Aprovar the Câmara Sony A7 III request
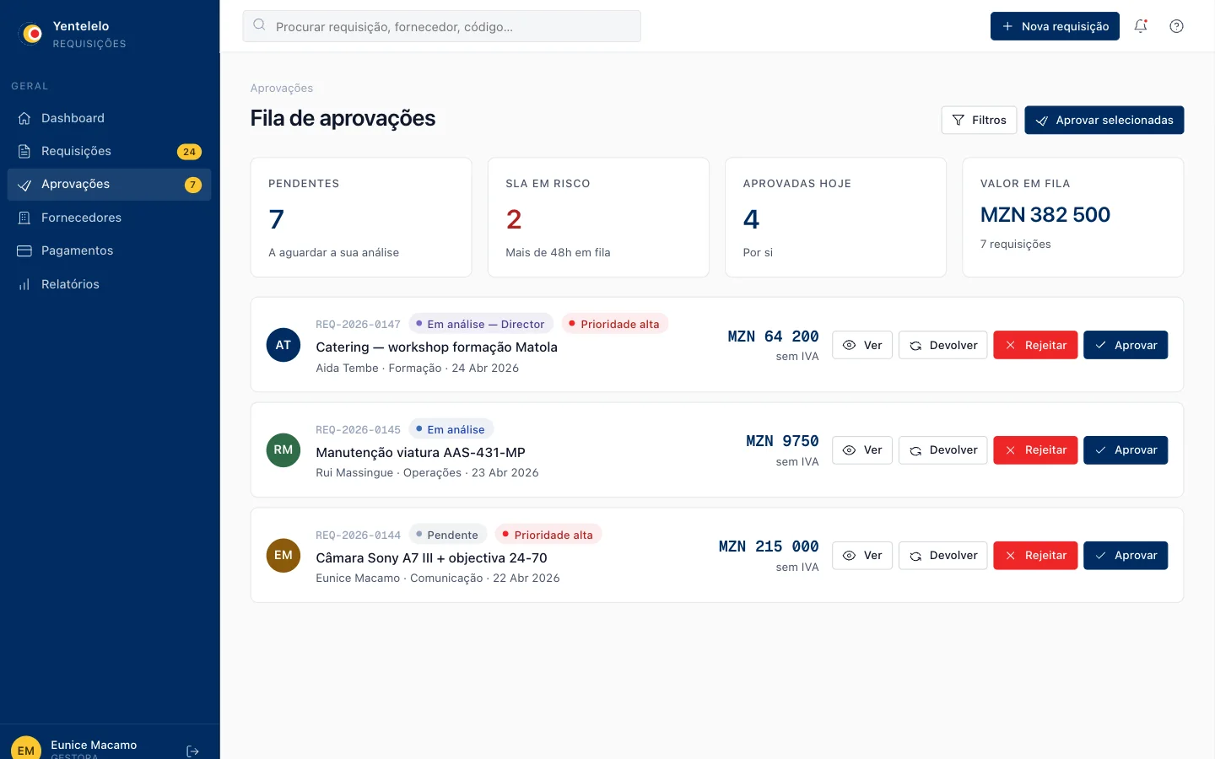This screenshot has width=1215, height=759. tap(1126, 555)
